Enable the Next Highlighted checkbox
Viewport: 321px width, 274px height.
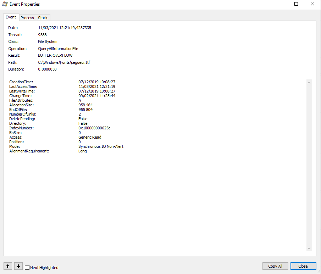(x=27, y=268)
